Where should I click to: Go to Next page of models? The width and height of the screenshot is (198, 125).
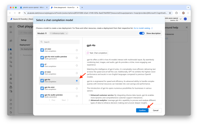pos(65,100)
